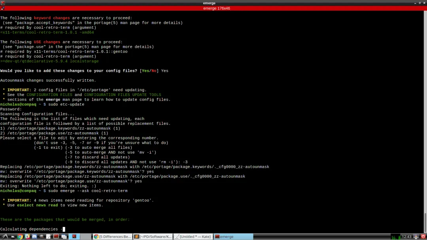
Task: Click 'Exiting: Nothing left to do; exiting. :)' line
Action: point(48,186)
